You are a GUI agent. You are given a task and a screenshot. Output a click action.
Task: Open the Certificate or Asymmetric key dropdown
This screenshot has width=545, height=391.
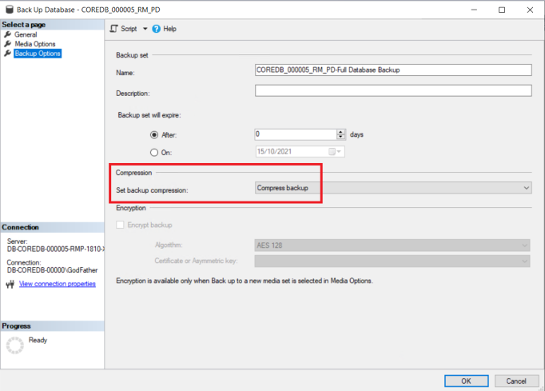[392, 261]
